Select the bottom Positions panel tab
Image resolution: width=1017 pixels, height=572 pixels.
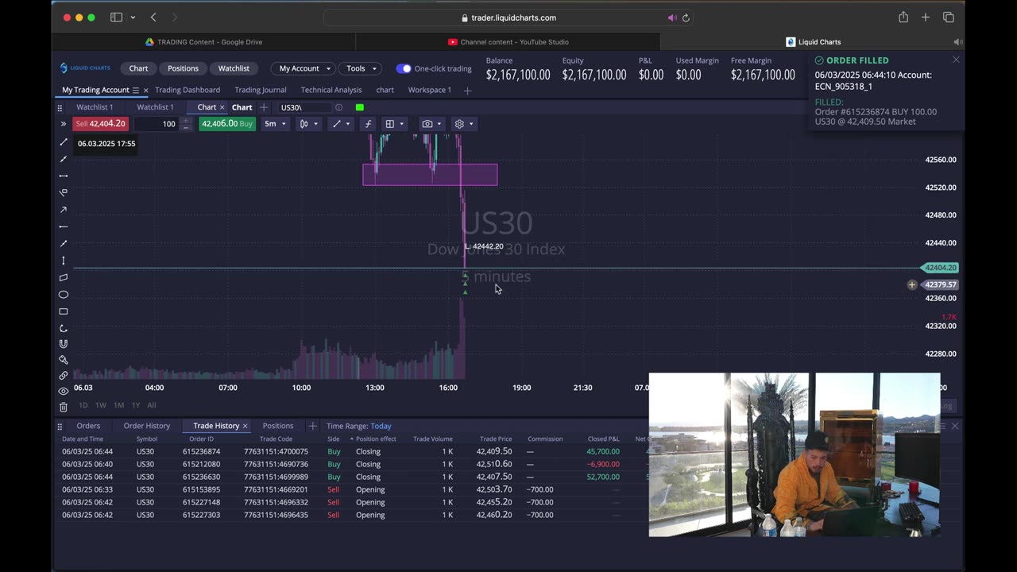[278, 426]
